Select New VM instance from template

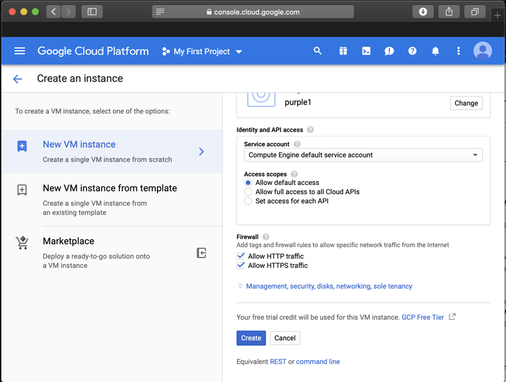click(110, 188)
